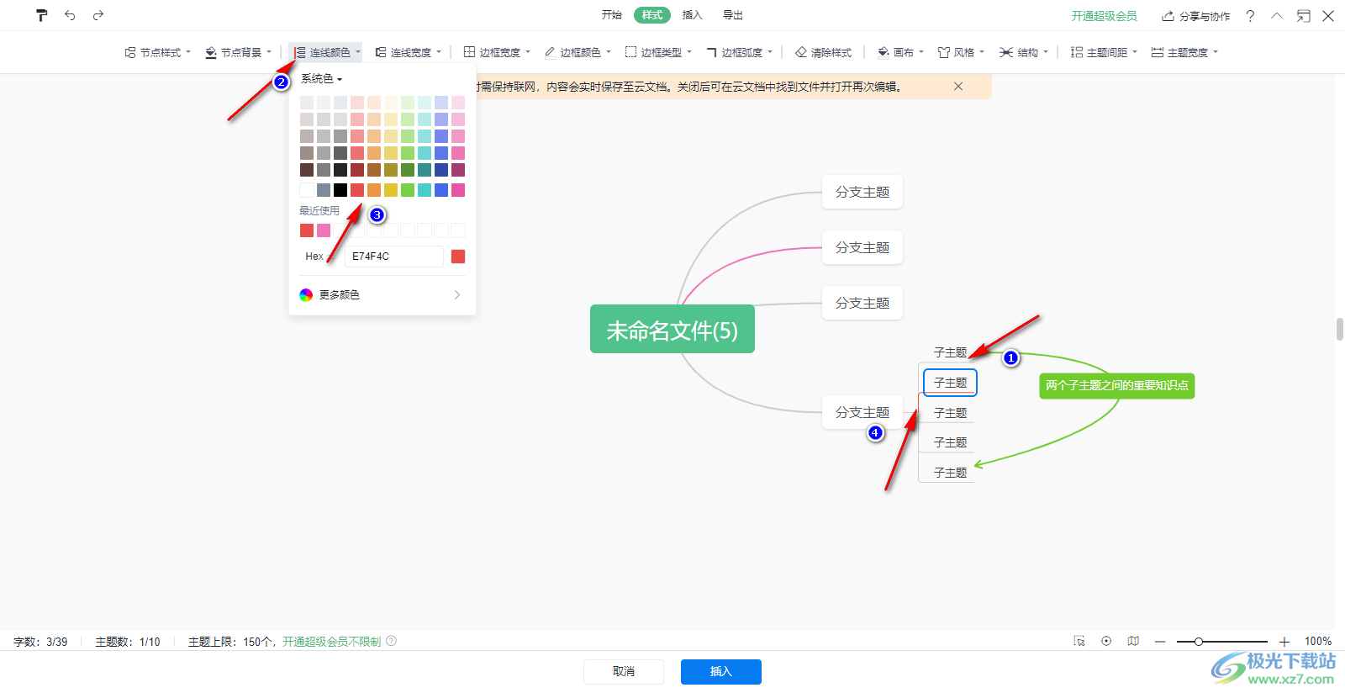The width and height of the screenshot is (1345, 693).
Task: Select the bottom 子主题 node
Action: 950,473
